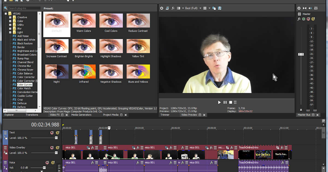Save snapshot to file icon
This screenshot has height=172, width=328.
pos(220,8)
